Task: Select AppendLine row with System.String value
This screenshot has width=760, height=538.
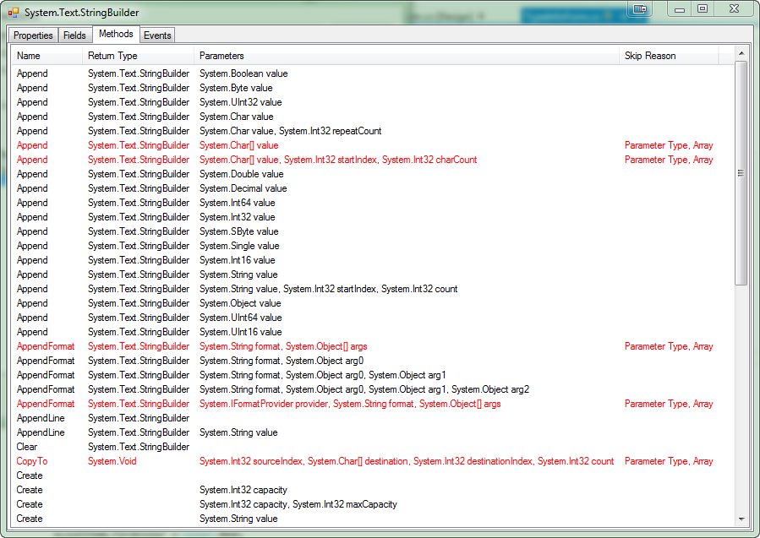Action: coord(373,433)
